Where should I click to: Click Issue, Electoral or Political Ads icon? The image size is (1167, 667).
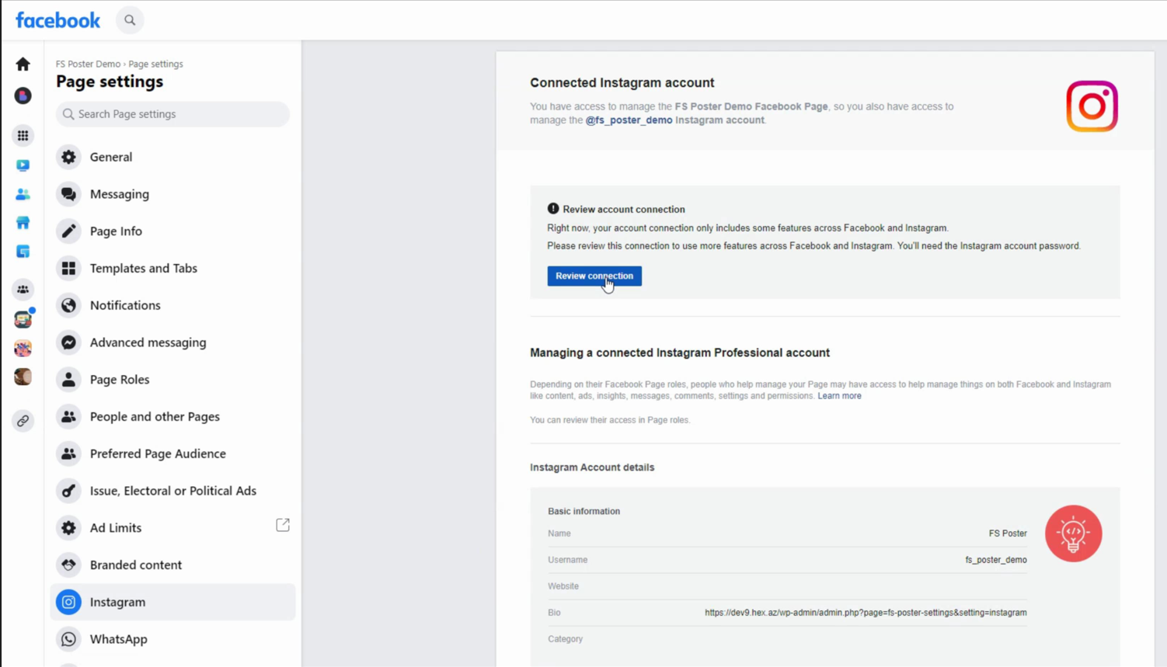[68, 491]
